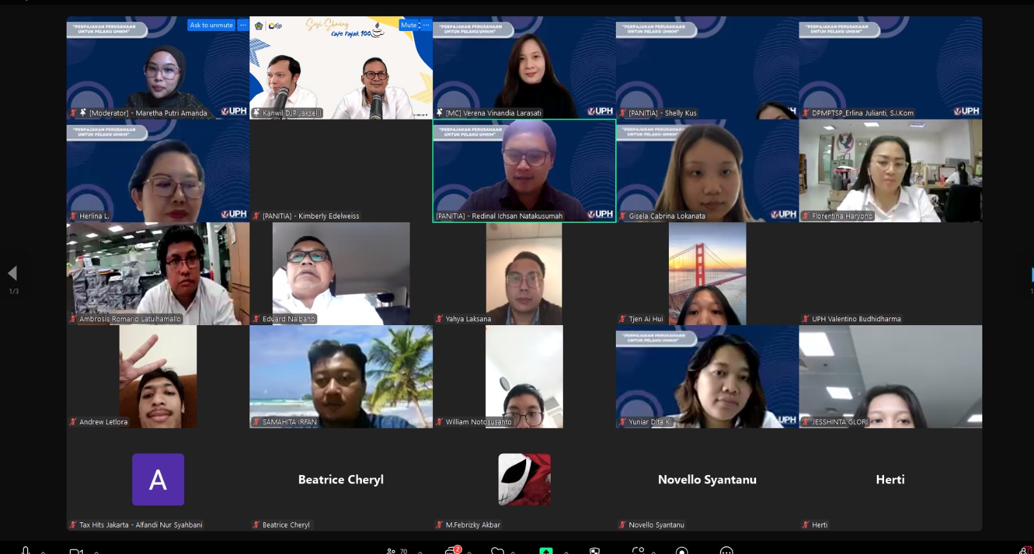Viewport: 1034px width, 554px height.
Task: Expand the caret next to the Participants icon
Action: point(421,552)
